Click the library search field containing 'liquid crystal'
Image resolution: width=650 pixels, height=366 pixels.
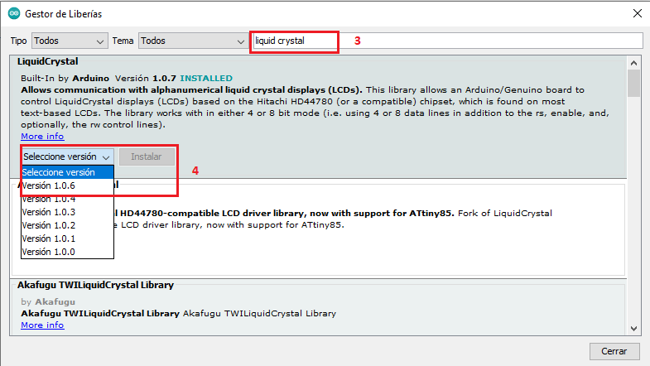[448, 41]
